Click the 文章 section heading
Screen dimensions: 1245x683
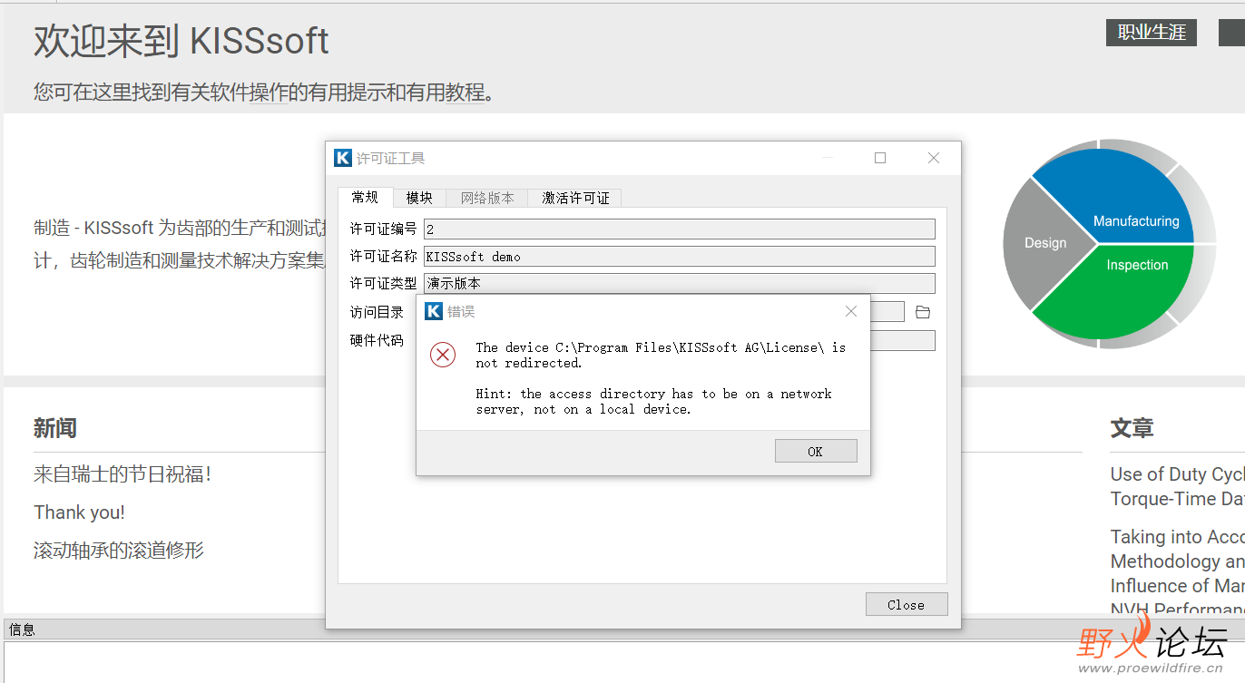1132,428
